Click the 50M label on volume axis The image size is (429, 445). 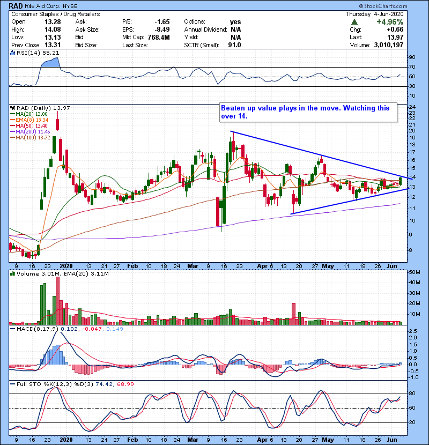pyautogui.click(x=414, y=272)
